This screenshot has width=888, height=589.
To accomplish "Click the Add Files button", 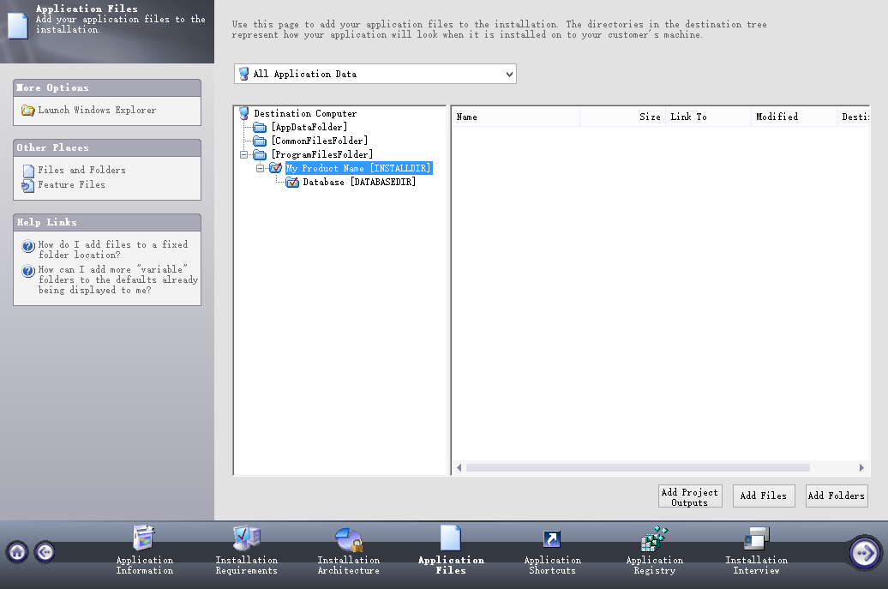I will click(x=763, y=496).
